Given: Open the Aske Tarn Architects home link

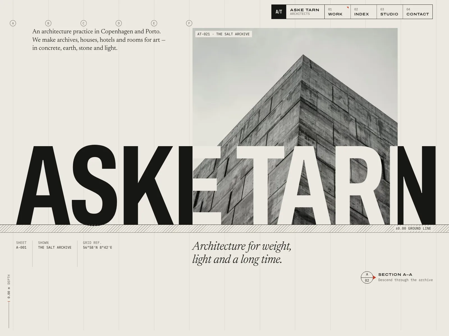Looking at the screenshot, I should tap(305, 12).
